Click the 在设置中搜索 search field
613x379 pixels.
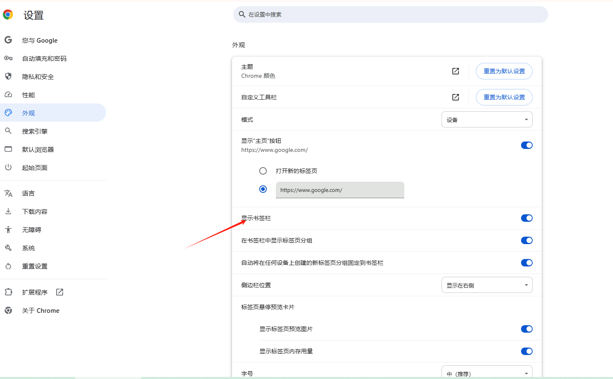click(391, 14)
